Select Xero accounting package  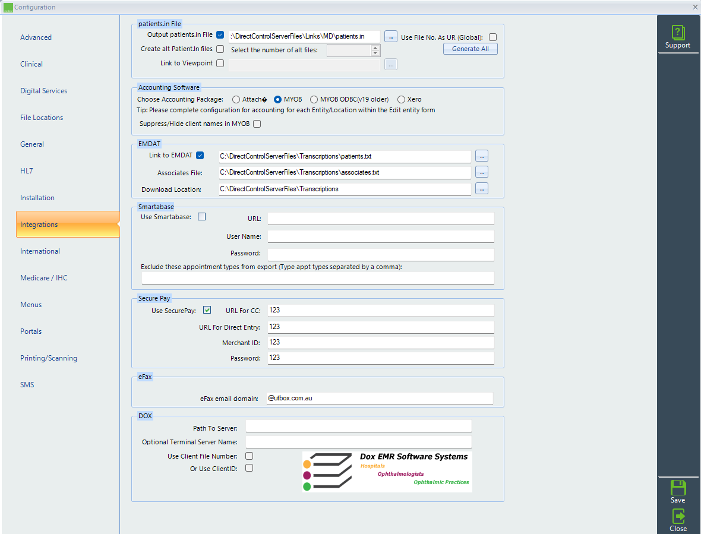(401, 100)
